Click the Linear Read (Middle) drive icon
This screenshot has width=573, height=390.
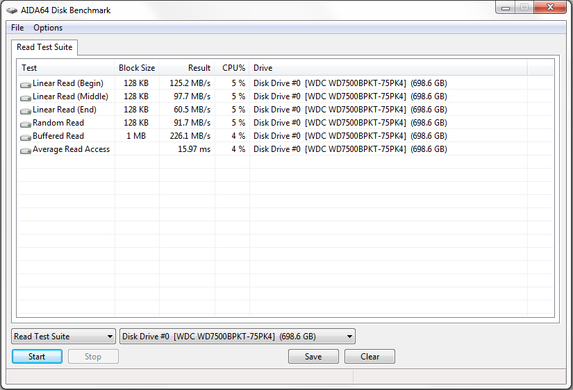coord(25,98)
